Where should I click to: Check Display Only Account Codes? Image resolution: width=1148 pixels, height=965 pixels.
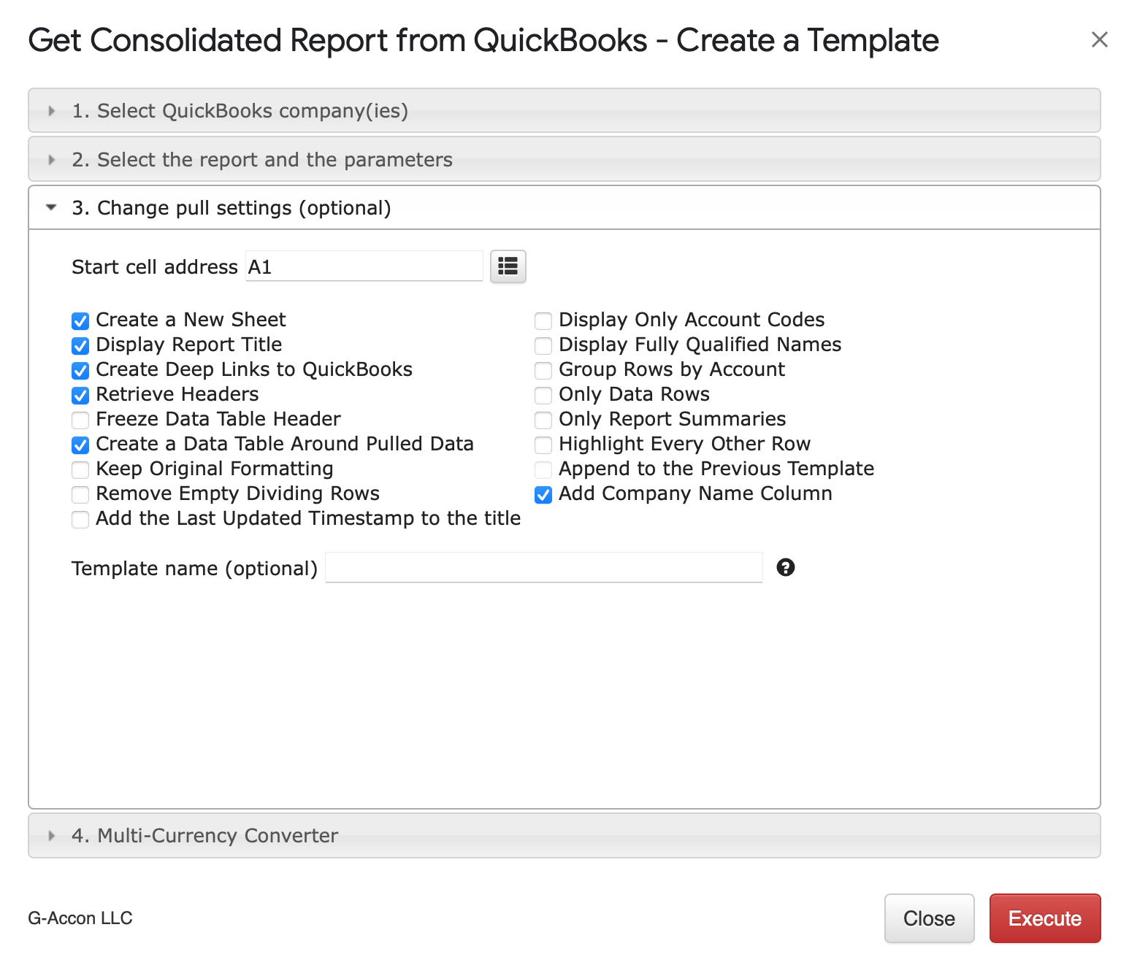tap(543, 321)
